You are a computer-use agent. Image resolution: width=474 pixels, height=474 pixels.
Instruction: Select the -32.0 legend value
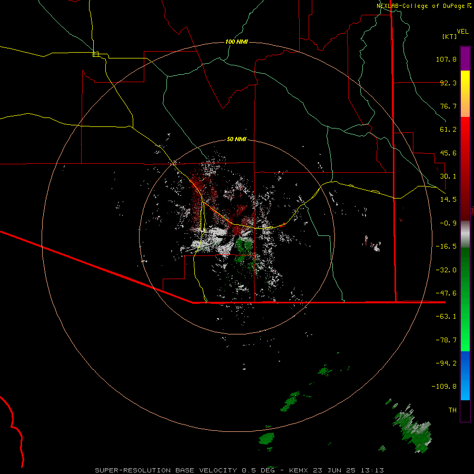click(446, 270)
